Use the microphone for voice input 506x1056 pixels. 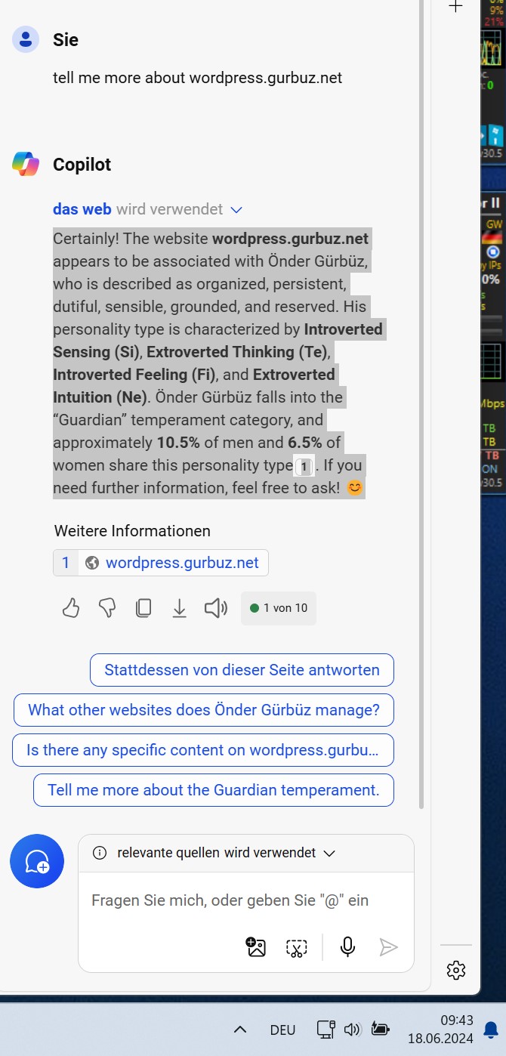[x=347, y=946]
